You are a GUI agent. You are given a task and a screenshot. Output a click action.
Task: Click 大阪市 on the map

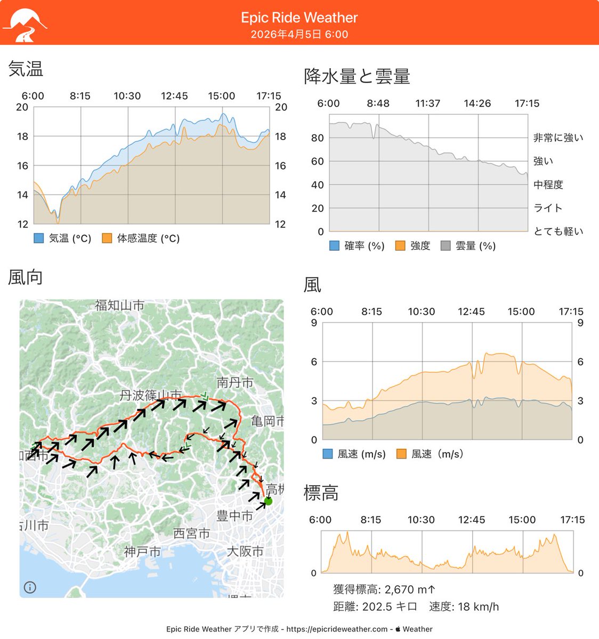[x=245, y=551]
